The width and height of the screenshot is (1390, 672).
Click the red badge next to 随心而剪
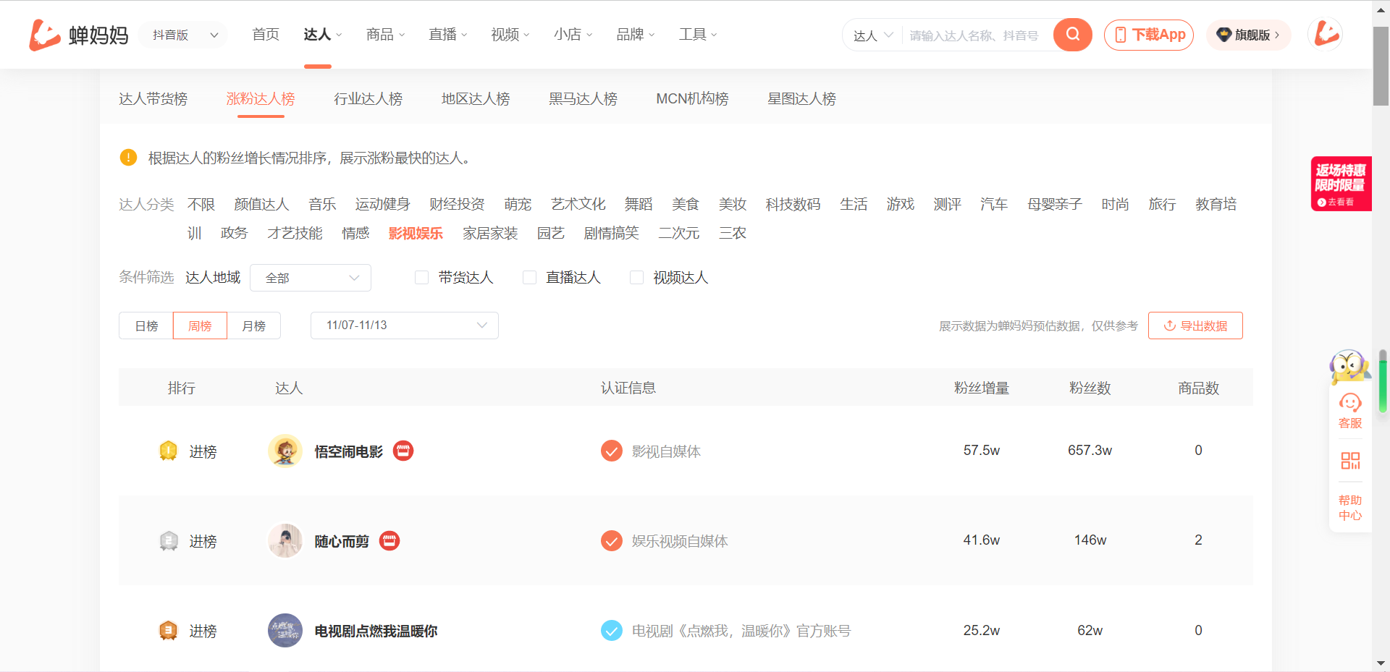click(389, 540)
